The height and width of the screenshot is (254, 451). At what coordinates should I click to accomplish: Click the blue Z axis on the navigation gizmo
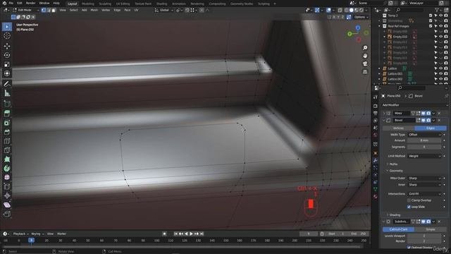click(358, 28)
